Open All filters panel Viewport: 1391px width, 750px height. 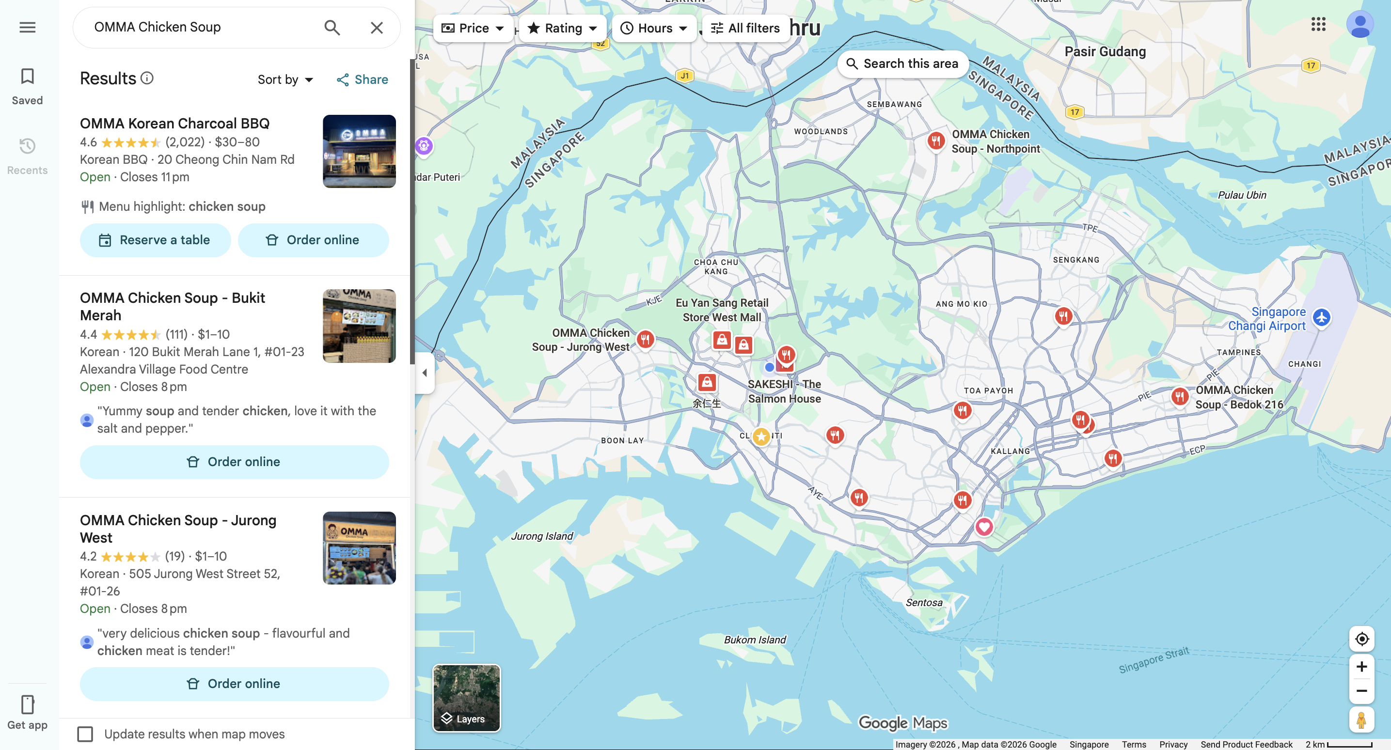click(x=745, y=28)
